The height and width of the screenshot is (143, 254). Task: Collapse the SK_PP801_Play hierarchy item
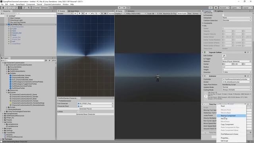[x=7, y=25]
